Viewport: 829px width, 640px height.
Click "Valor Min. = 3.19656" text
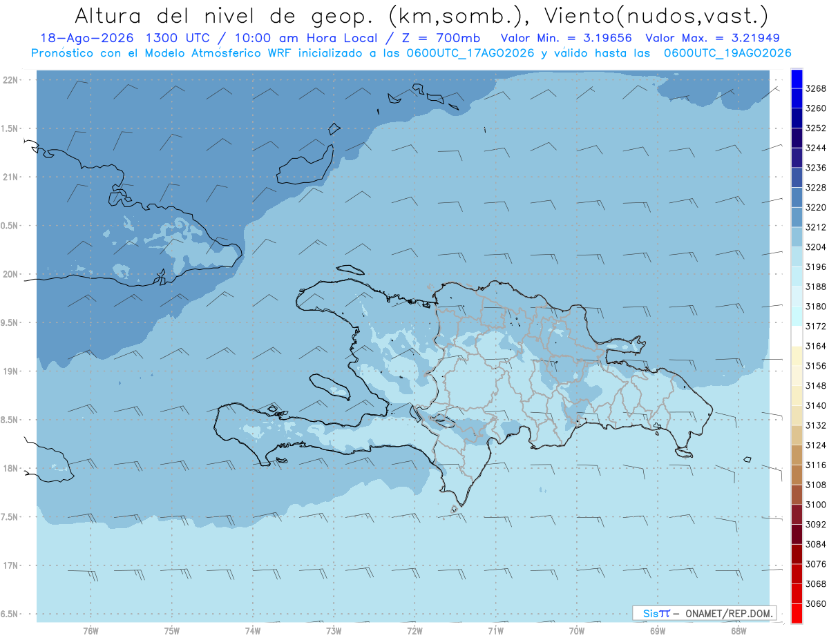tap(566, 39)
